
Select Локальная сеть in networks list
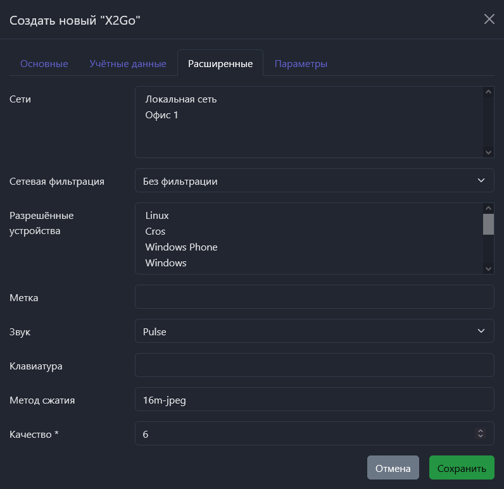181,99
